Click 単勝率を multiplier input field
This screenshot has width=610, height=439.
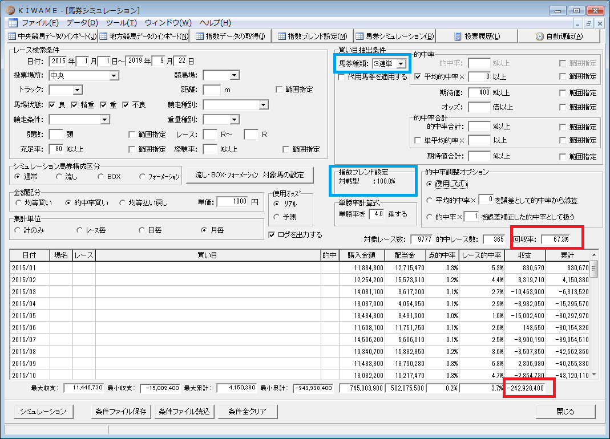tap(377, 214)
